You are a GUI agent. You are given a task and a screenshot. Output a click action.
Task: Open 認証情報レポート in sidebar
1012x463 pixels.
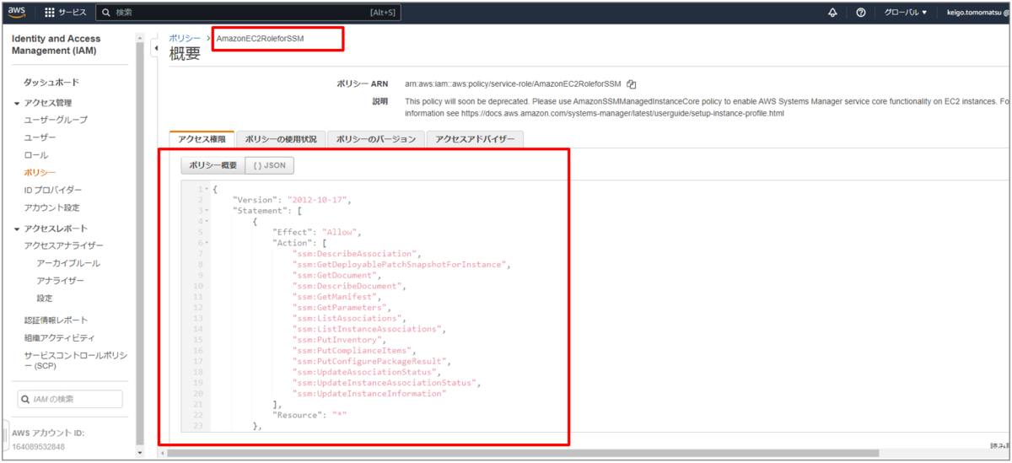pos(56,320)
